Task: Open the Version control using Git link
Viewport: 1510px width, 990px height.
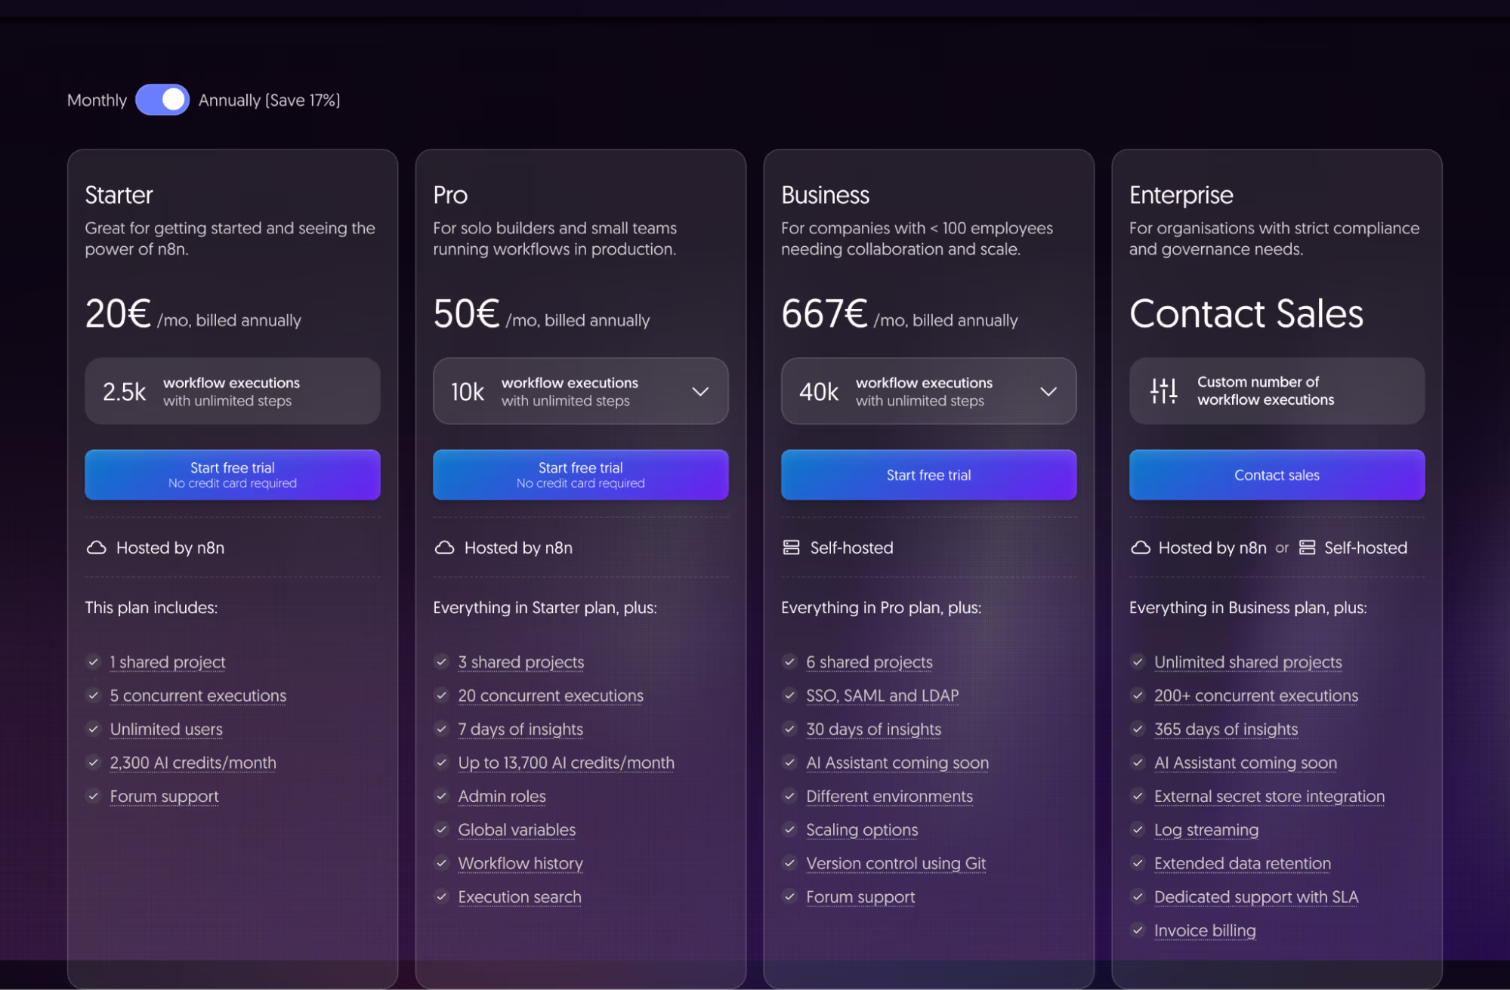Action: [x=896, y=864]
